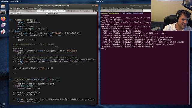This screenshot has width=192, height=108.
Task: Open the Files app in the dock
Action: tap(3, 6)
